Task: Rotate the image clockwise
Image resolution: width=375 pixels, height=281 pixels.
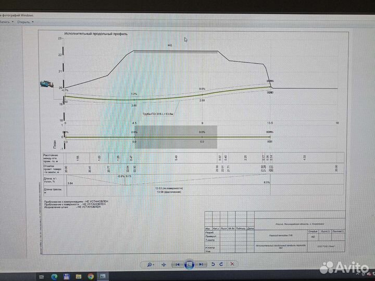Action: [x=222, y=264]
